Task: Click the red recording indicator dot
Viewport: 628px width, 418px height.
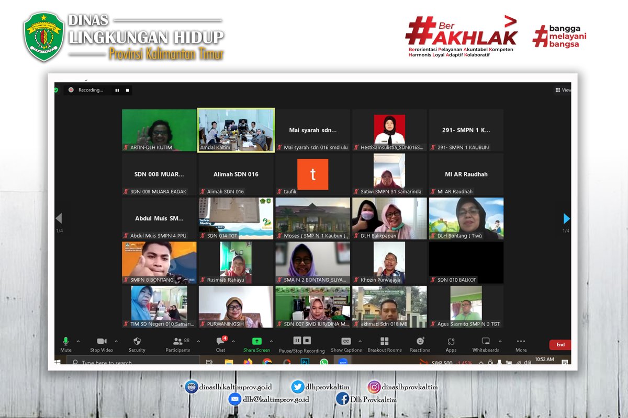Action: coord(71,90)
